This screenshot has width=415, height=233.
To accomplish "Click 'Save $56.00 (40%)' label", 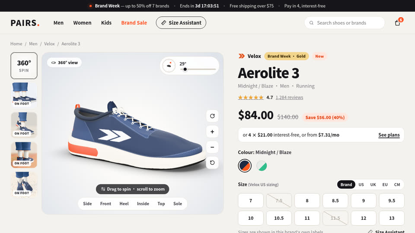I will [x=325, y=117].
